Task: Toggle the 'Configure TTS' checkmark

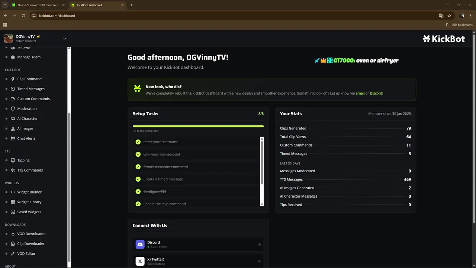Action: click(x=138, y=192)
